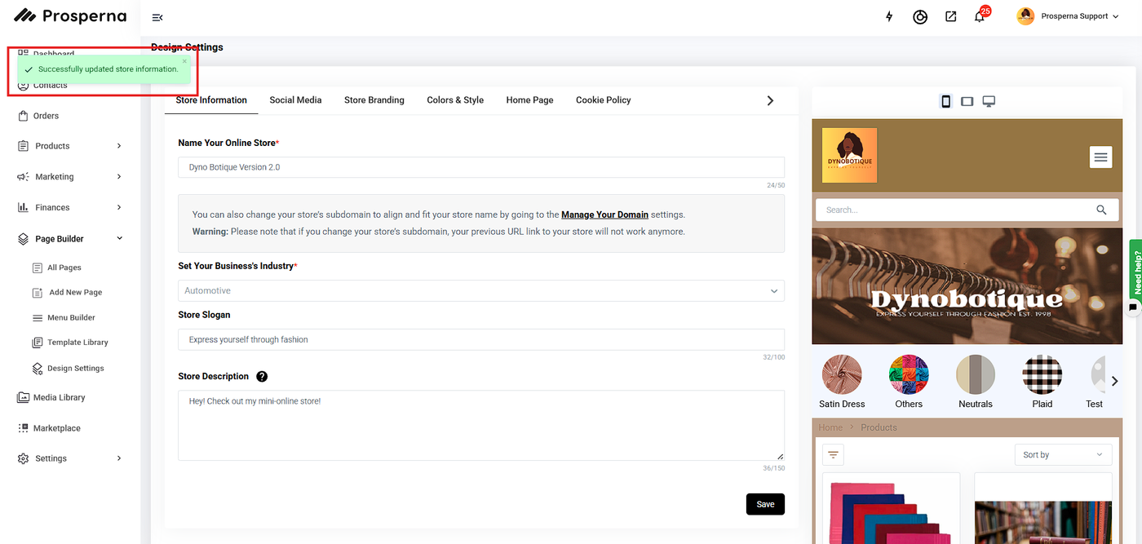The image size is (1142, 544).
Task: Click Home breadcrumb in preview
Action: point(830,427)
